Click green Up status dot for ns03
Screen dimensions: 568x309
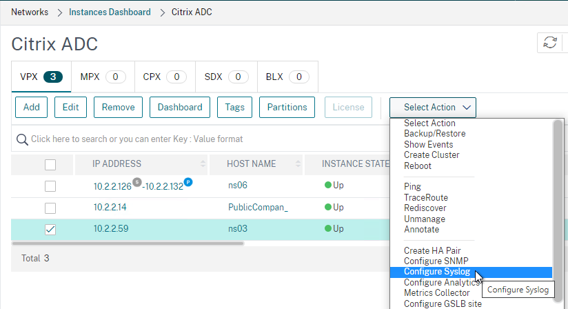[328, 228]
